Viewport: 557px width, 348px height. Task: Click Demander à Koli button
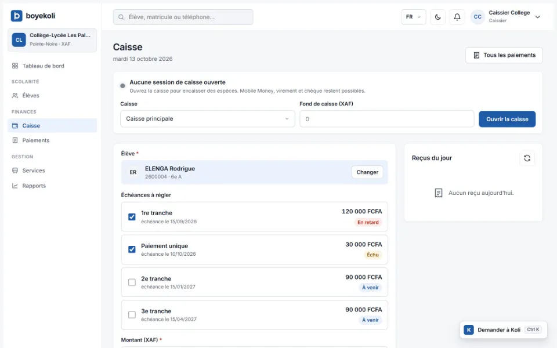point(504,330)
